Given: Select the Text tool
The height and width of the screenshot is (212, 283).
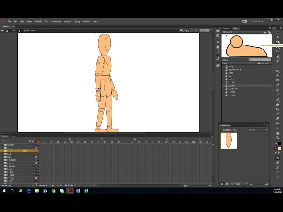Looking at the screenshot, I should (x=277, y=61).
